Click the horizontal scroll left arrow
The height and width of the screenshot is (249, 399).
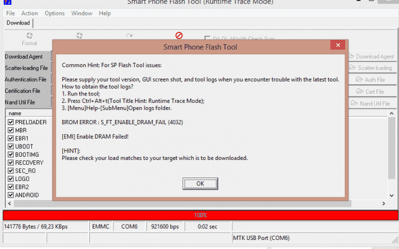[x=10, y=204]
